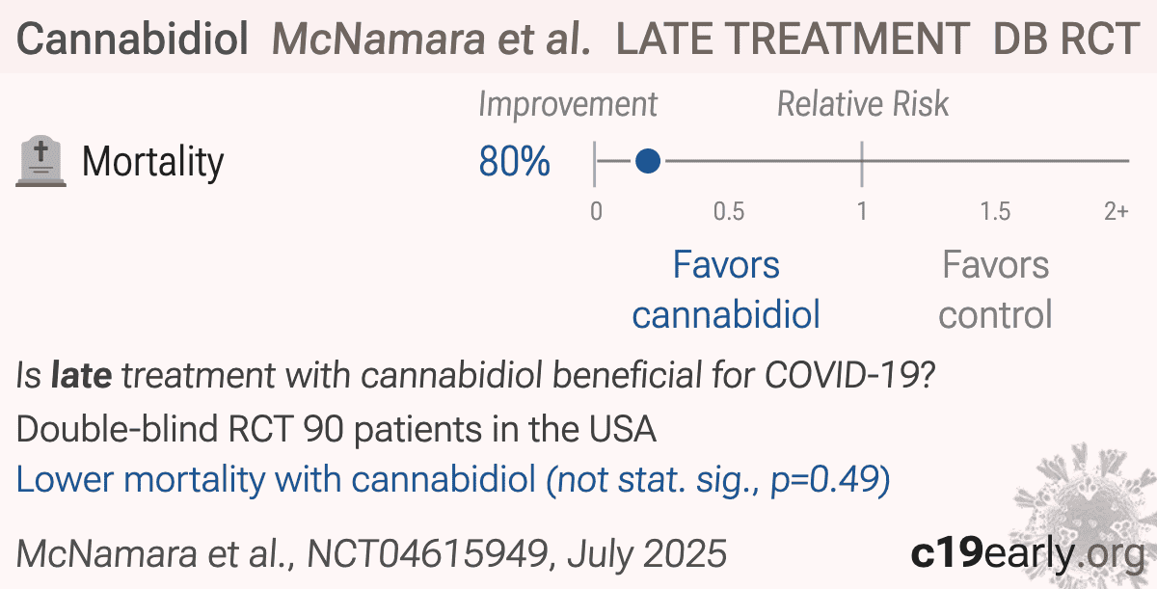Viewport: 1157px width, 589px height.
Task: Click the tombstone mortality icon
Action: (41, 162)
